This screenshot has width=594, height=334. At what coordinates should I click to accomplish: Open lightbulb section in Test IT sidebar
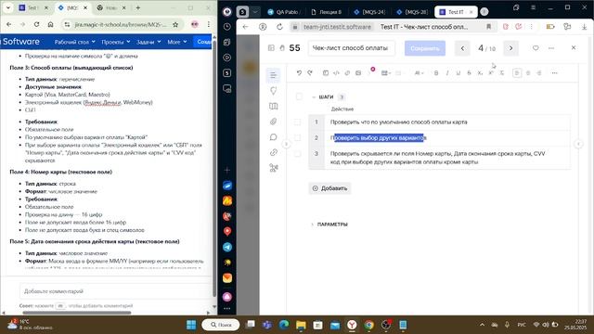click(x=273, y=91)
